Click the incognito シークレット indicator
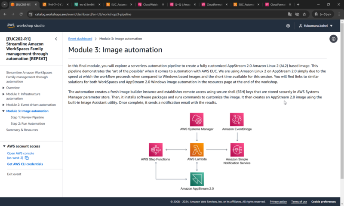 point(323,14)
